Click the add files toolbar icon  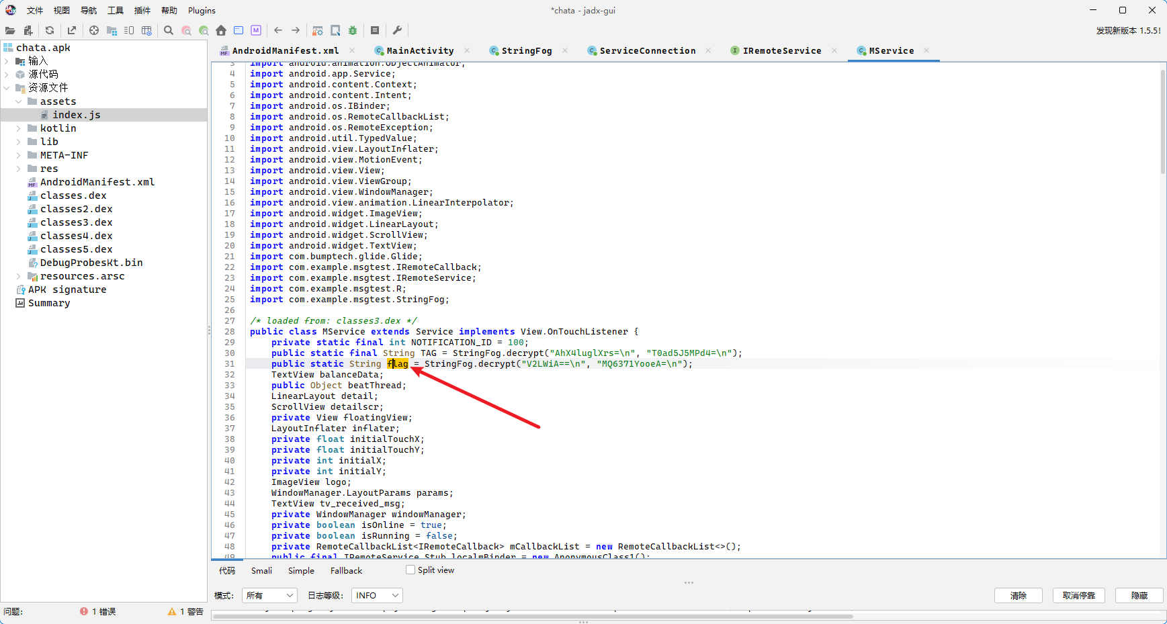tap(28, 30)
